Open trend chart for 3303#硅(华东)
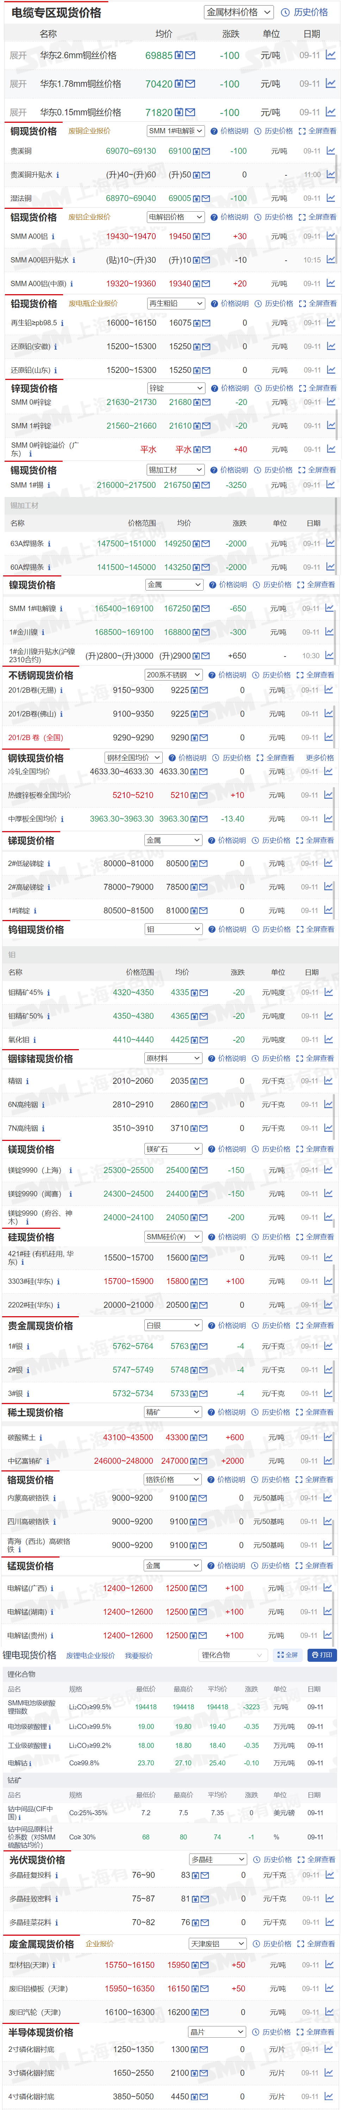 coord(328,1281)
